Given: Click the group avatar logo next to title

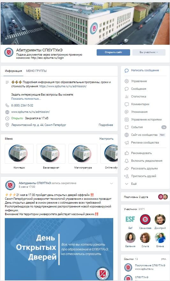Looking at the screenshot, I should [x=9, y=52].
